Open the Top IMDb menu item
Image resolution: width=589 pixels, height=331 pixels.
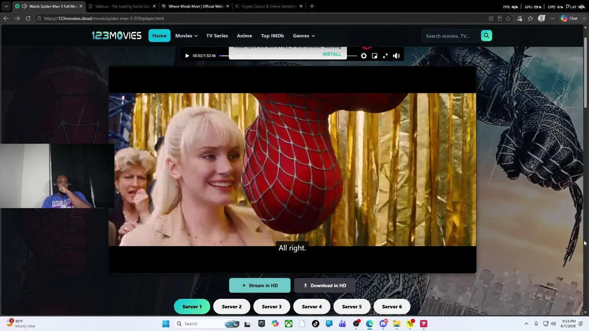pos(272,36)
